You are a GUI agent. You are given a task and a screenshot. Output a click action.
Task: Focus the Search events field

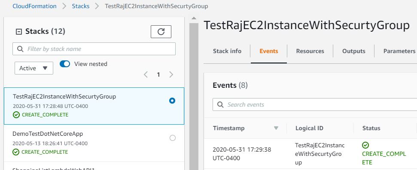pyautogui.click(x=315, y=104)
